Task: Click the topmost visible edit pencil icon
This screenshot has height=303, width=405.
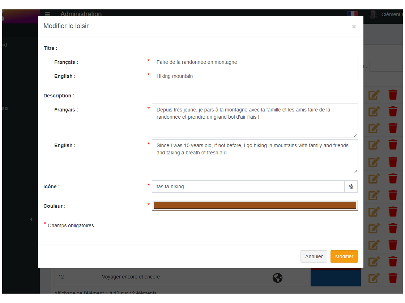Action: click(x=374, y=95)
